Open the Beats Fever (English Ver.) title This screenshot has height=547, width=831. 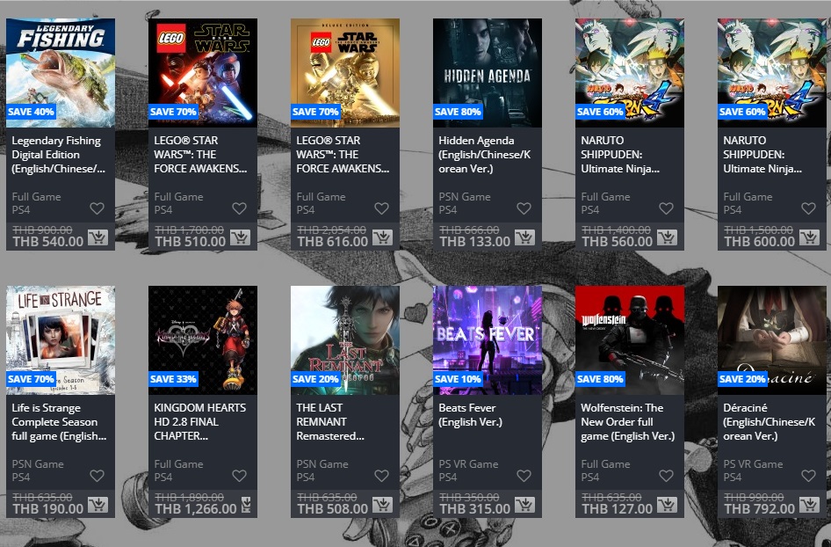click(470, 415)
